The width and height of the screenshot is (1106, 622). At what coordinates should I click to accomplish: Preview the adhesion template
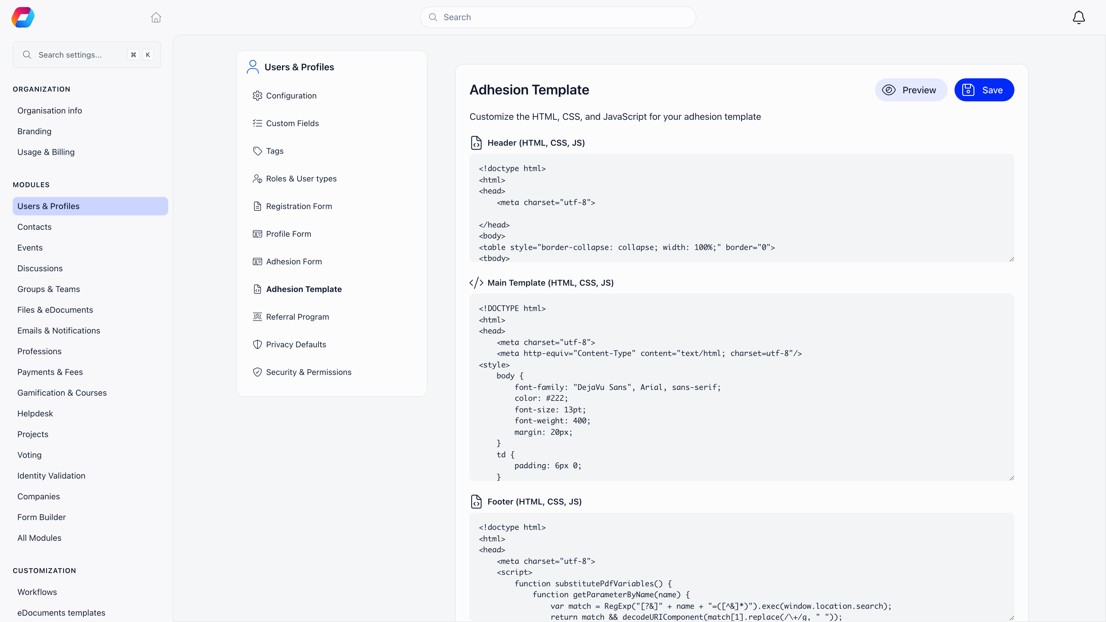coord(911,90)
